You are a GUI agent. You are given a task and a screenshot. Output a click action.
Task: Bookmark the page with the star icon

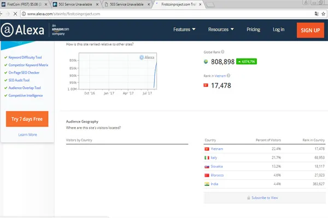coord(323,14)
